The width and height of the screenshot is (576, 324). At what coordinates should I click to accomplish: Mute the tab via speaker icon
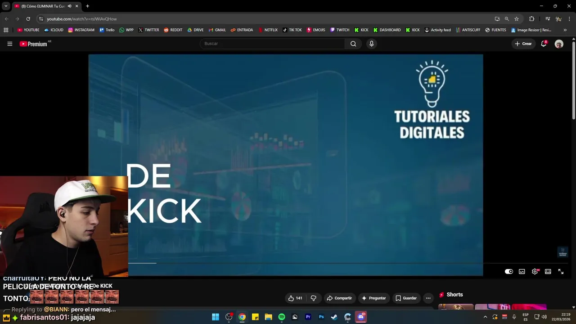pos(69,6)
